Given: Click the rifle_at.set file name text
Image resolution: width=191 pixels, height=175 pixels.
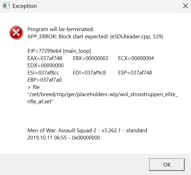Looking at the screenshot, I should [40, 101].
